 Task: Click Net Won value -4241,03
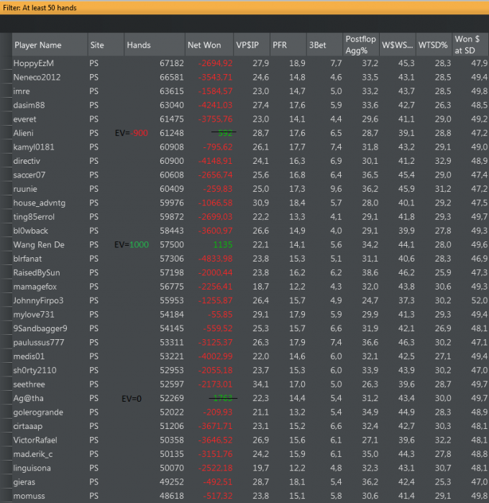point(215,105)
